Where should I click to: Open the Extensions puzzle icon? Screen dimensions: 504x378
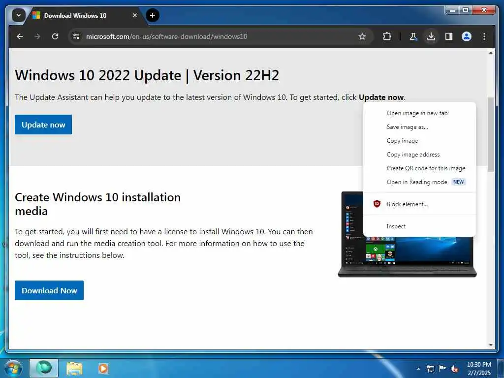[387, 36]
